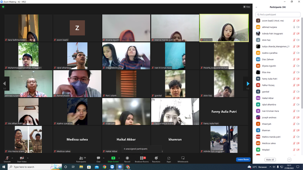Open the notification center icon
This screenshot has width=303, height=170.
pos(298,167)
